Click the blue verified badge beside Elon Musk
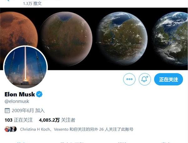The height and width of the screenshot is (143, 188). [39, 94]
